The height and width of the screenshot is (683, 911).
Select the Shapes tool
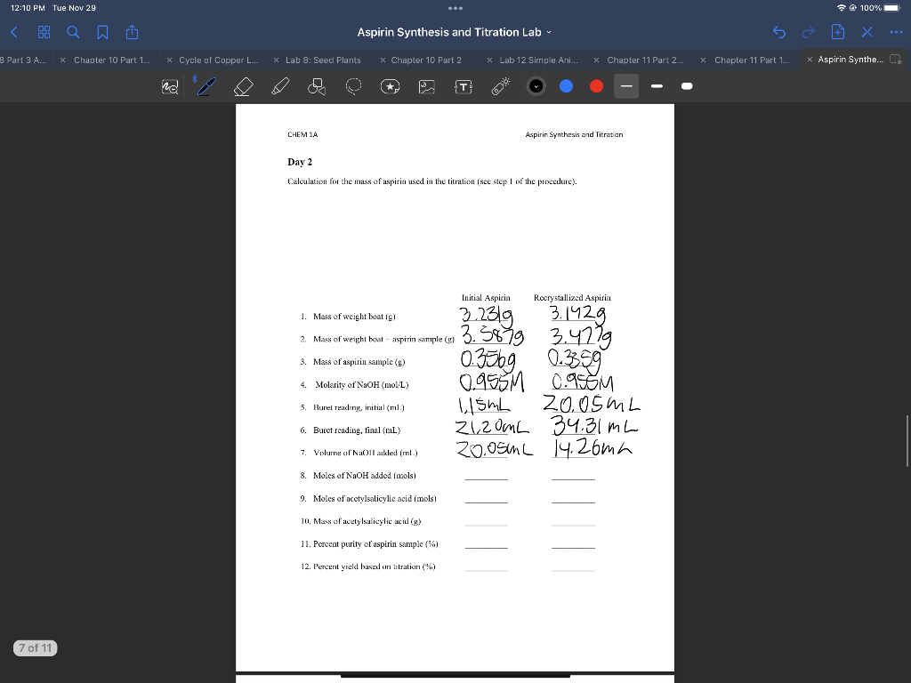pyautogui.click(x=317, y=86)
